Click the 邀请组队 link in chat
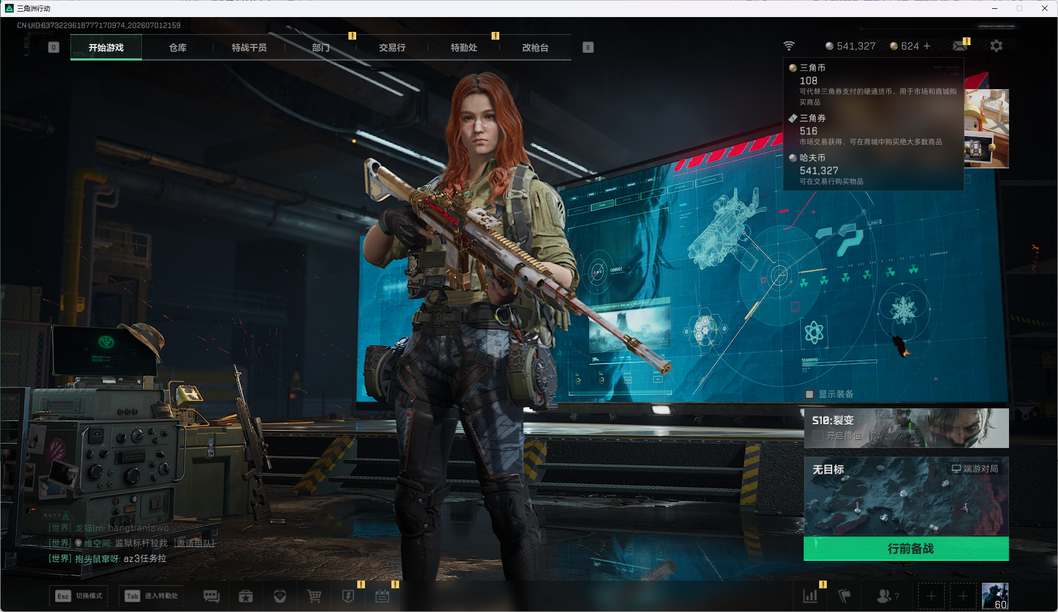 [x=194, y=543]
